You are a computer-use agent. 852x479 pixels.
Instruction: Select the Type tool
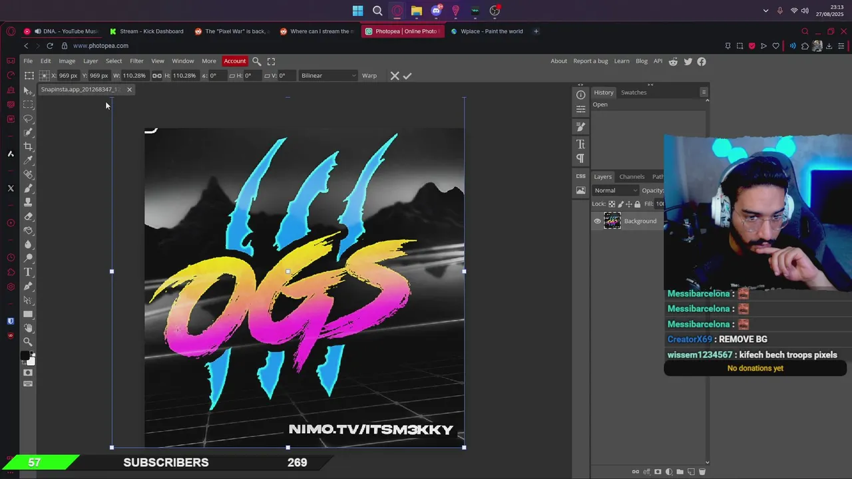coord(28,272)
